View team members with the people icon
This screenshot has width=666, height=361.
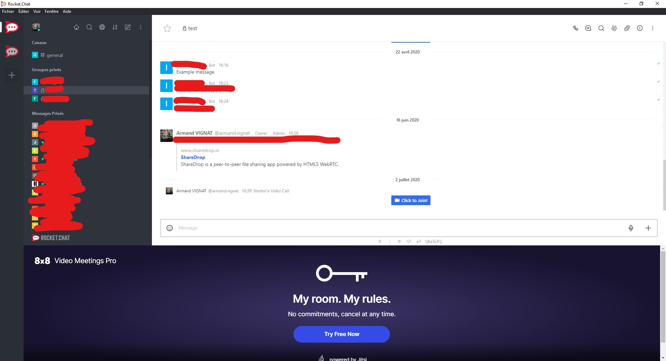[x=614, y=28]
